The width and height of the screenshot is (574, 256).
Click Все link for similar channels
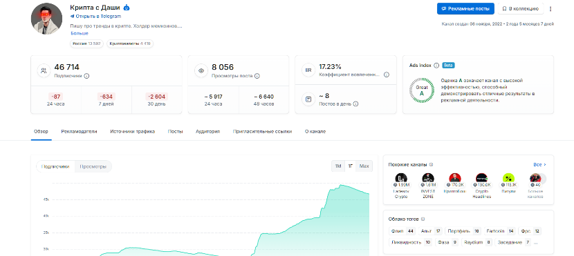tap(539, 165)
